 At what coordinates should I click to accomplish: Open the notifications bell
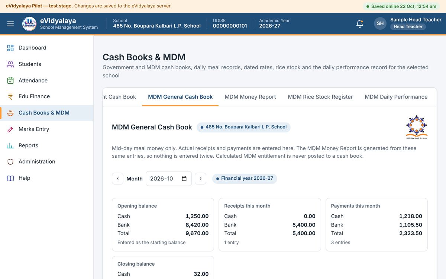(x=359, y=24)
